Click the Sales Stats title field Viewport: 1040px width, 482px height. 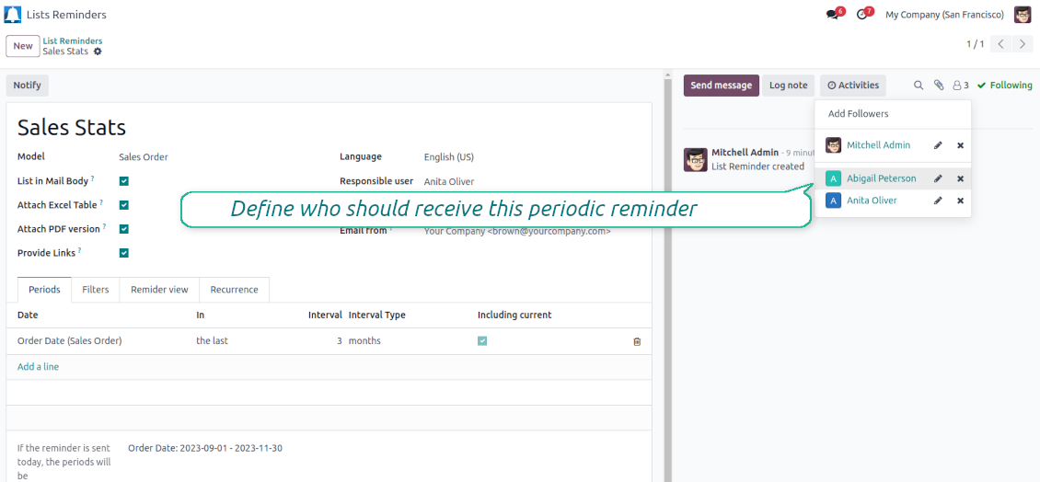[x=72, y=128]
